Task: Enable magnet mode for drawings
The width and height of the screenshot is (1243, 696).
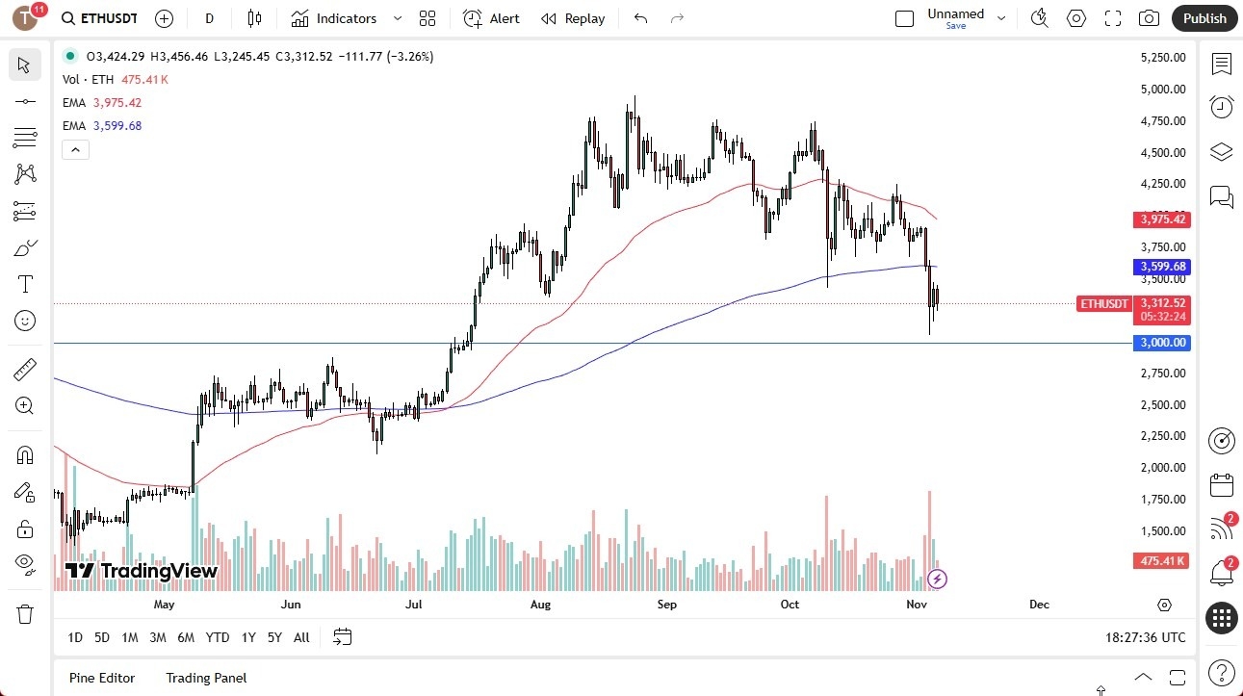Action: (25, 453)
